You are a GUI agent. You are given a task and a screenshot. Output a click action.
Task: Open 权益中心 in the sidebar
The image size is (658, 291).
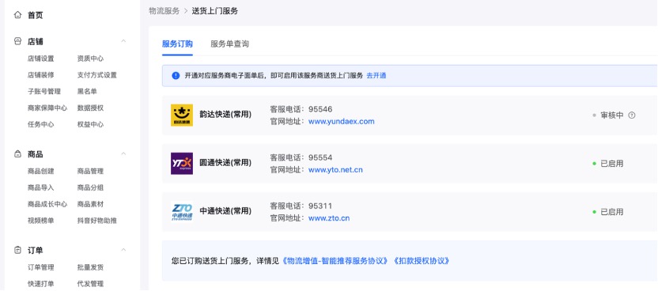90,124
